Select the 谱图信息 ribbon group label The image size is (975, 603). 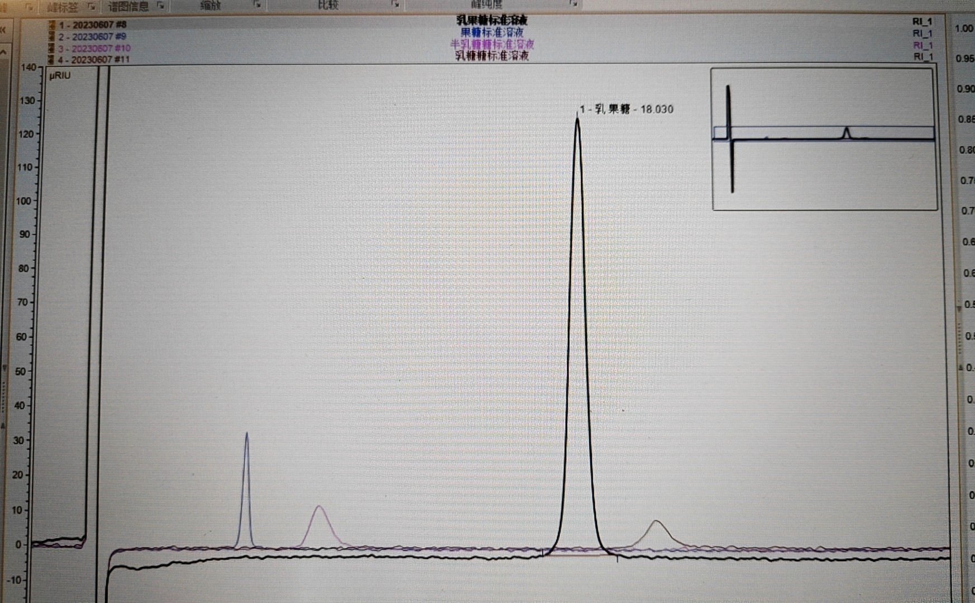click(x=128, y=7)
